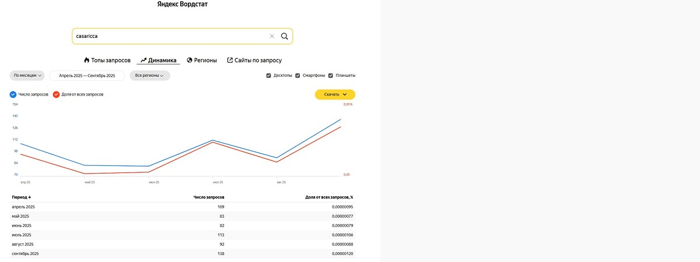Uncheck the Планшеты checkbox
The image size is (700, 262).
331,76
